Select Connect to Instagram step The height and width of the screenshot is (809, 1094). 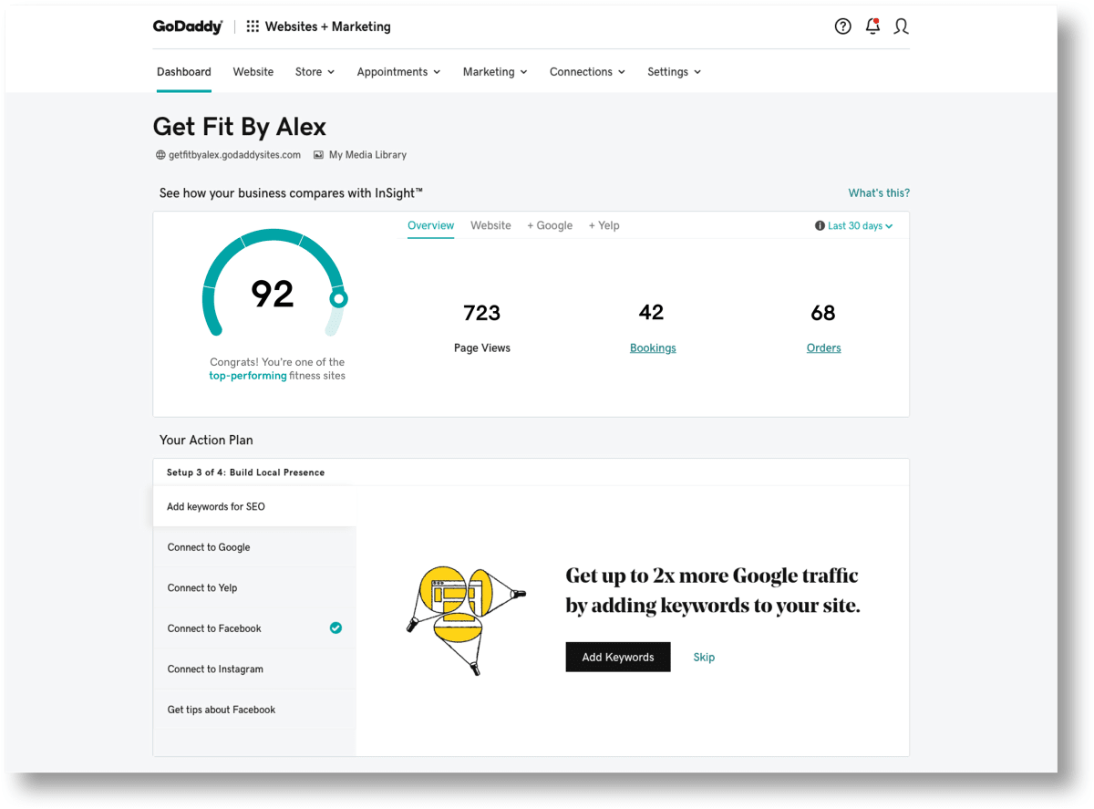point(254,669)
